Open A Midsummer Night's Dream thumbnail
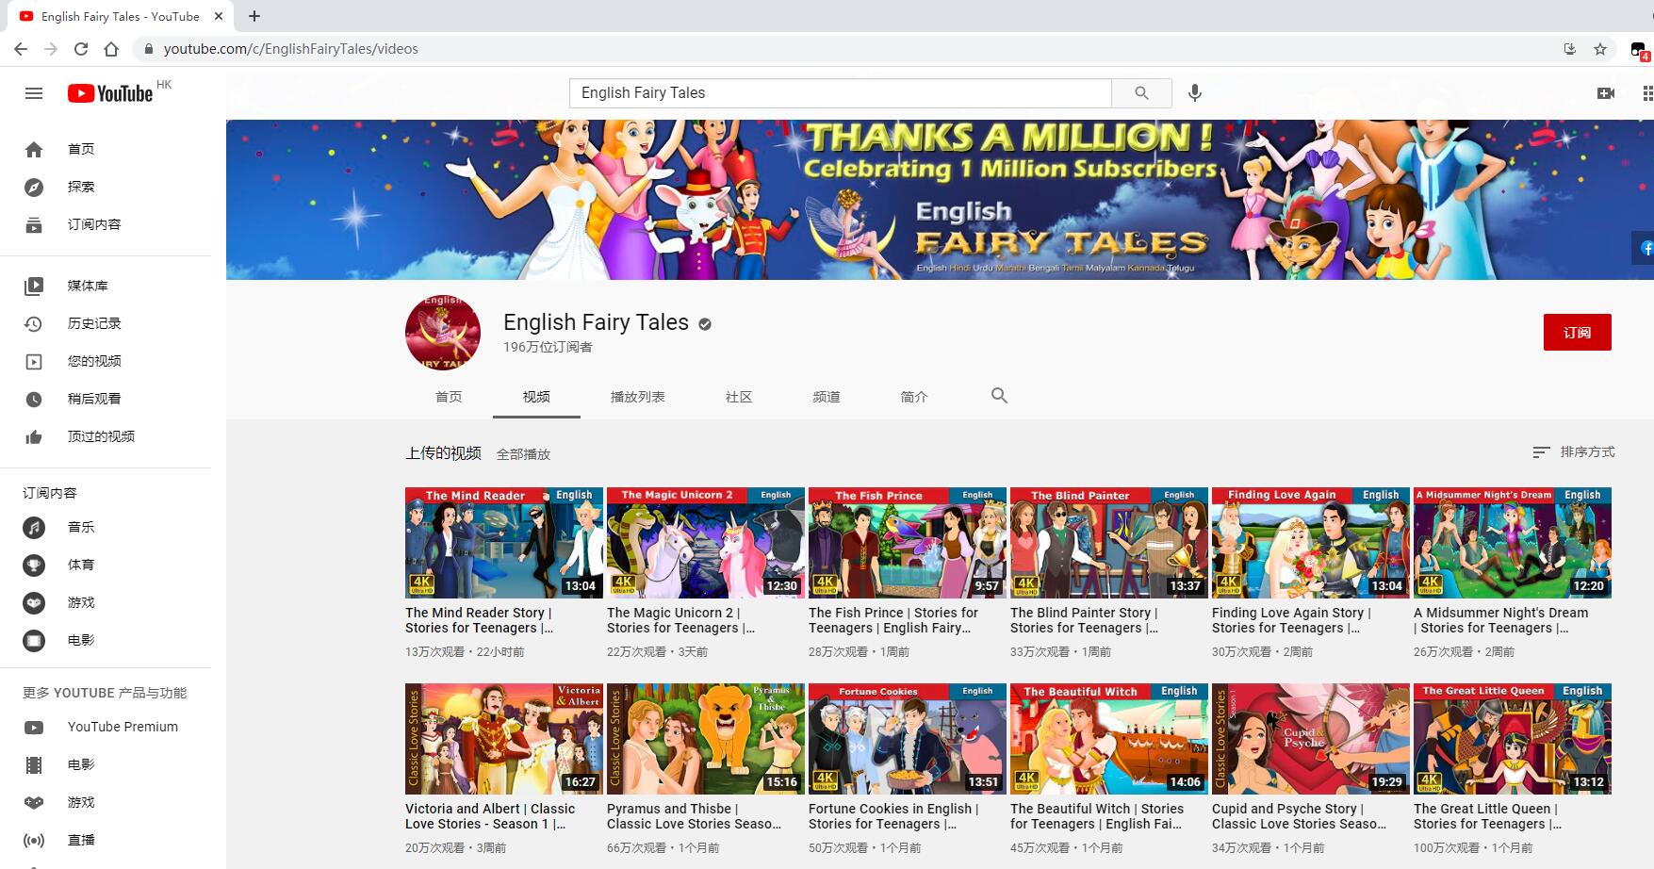The height and width of the screenshot is (869, 1654). [1513, 543]
